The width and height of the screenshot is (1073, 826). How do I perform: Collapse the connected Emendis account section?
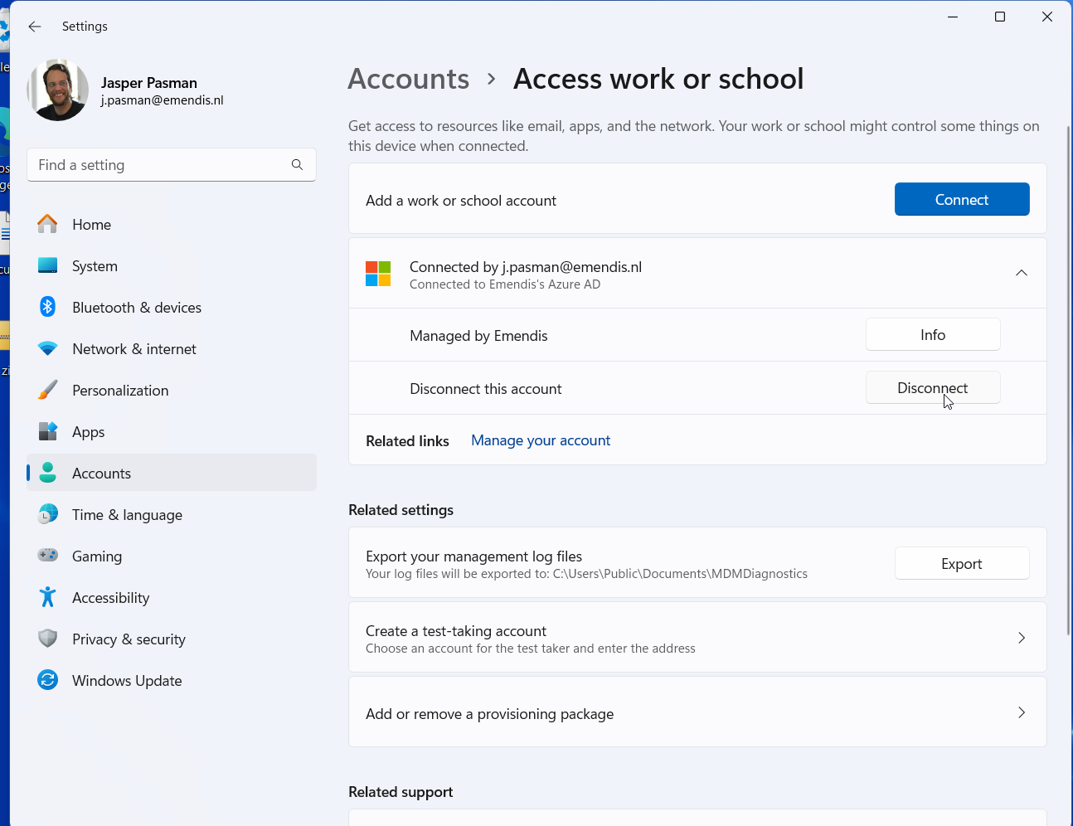(1021, 274)
